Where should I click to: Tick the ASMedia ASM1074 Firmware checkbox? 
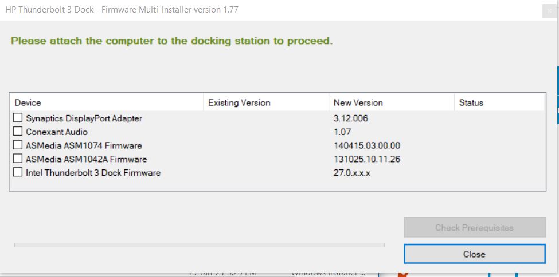(18, 145)
